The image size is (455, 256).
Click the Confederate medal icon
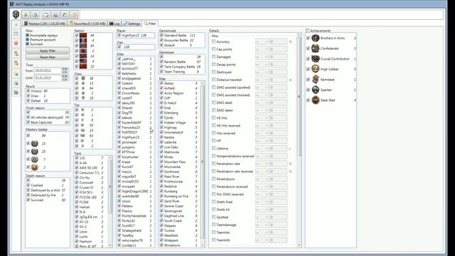point(316,48)
